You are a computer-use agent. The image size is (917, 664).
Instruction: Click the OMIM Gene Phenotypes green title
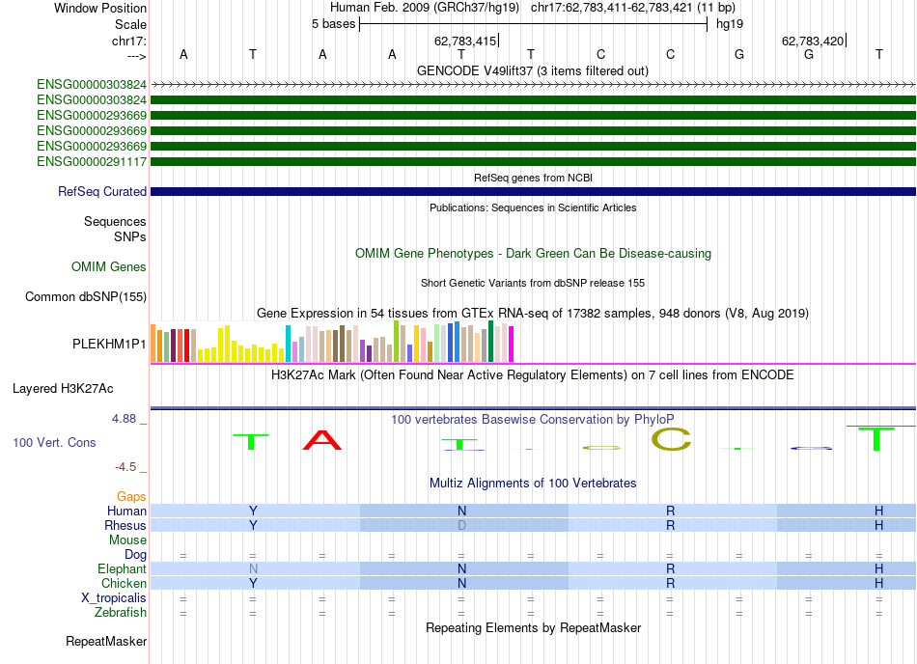[534, 254]
